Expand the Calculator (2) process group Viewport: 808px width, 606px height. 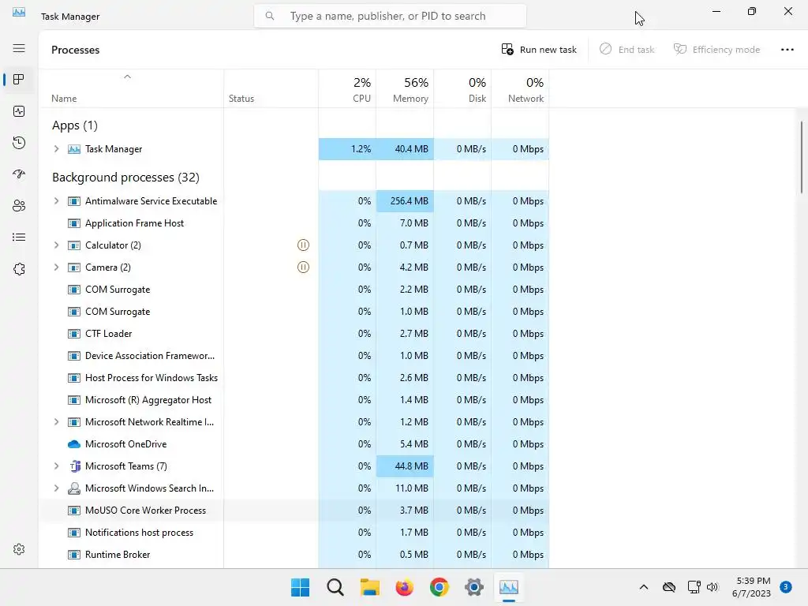click(x=56, y=245)
